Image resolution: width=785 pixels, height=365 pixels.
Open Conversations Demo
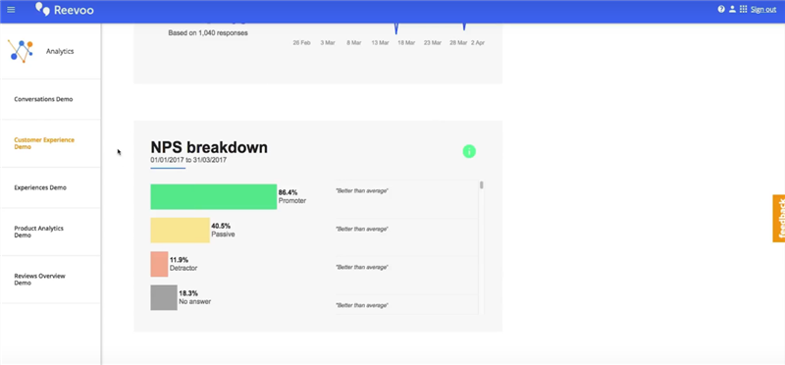point(43,99)
